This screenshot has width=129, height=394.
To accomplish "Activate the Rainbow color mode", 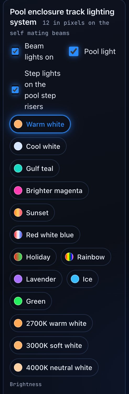I will [86, 257].
